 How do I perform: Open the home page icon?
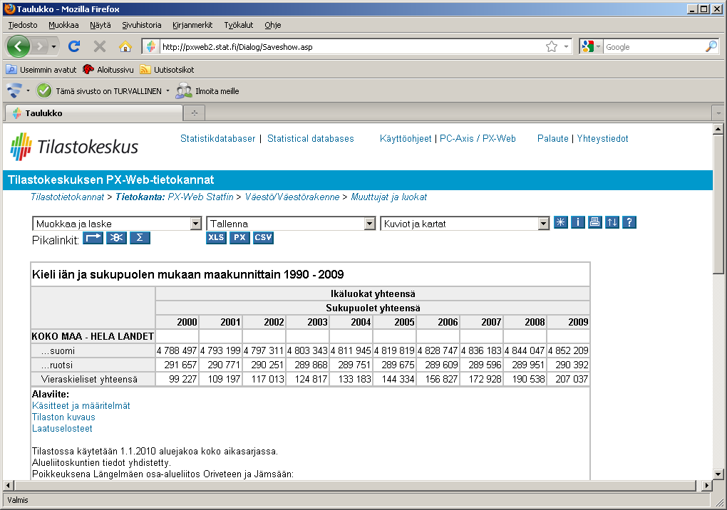pyautogui.click(x=125, y=46)
